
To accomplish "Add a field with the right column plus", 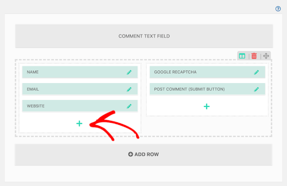I will tap(207, 107).
